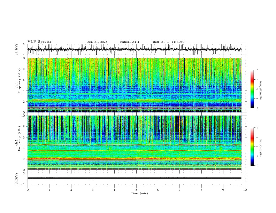
Task: Click the 'start UT = 11:40:0' label
Action: coord(168,42)
